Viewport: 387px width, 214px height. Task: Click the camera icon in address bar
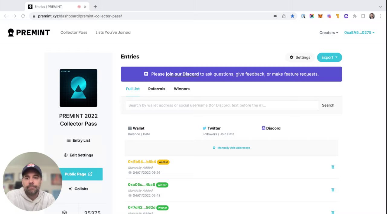tap(275, 16)
